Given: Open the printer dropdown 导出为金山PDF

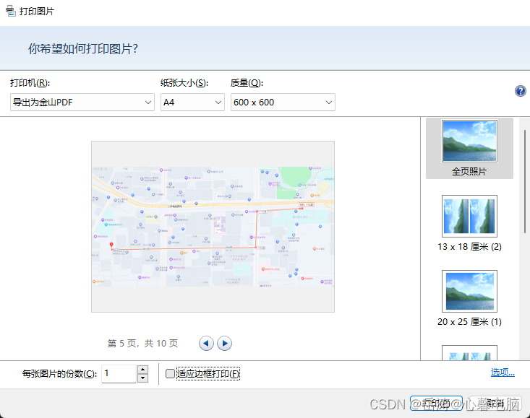Looking at the screenshot, I should point(82,103).
